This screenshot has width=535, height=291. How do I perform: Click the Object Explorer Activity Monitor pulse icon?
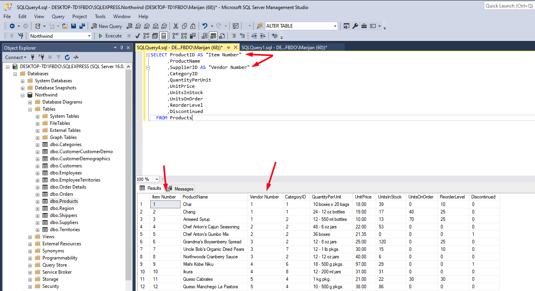[x=76, y=57]
